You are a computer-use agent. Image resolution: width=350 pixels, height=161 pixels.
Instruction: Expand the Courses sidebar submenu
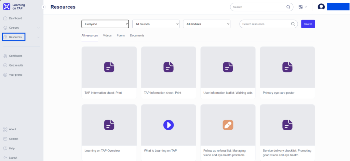point(38,28)
